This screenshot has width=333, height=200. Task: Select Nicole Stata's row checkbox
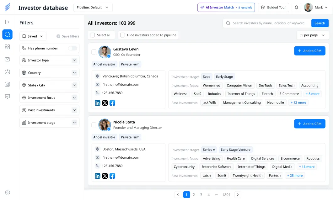point(94,125)
